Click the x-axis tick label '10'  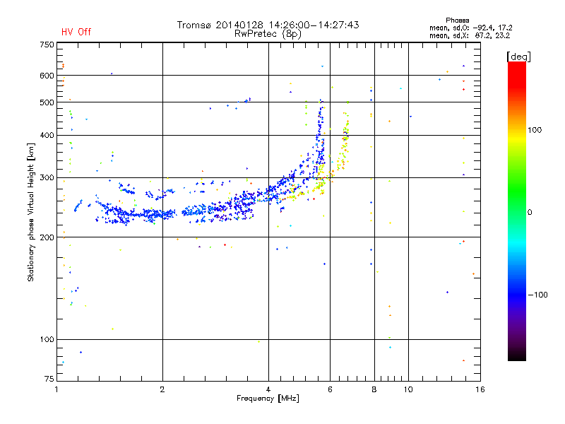pos(408,389)
